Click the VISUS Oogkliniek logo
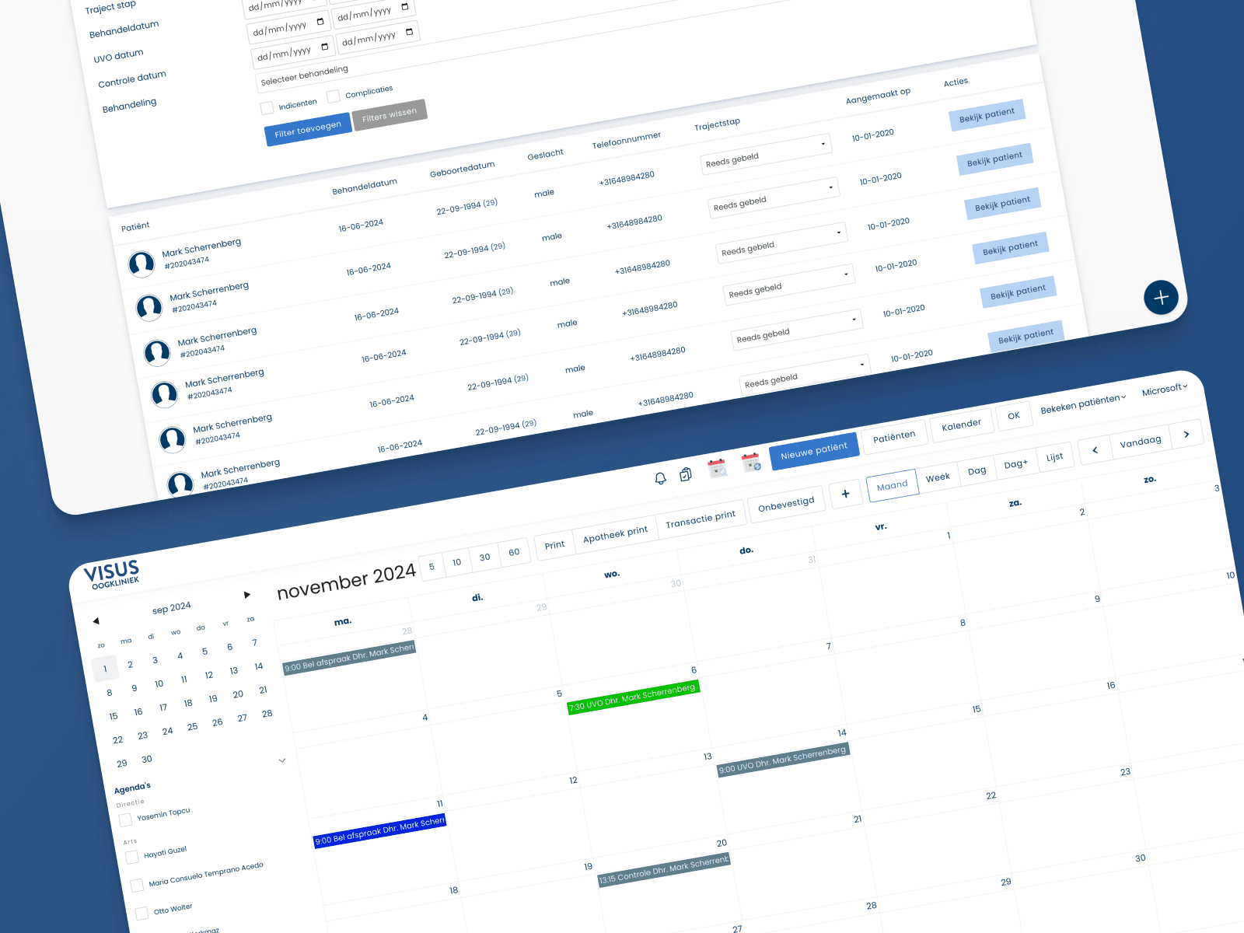 113,575
